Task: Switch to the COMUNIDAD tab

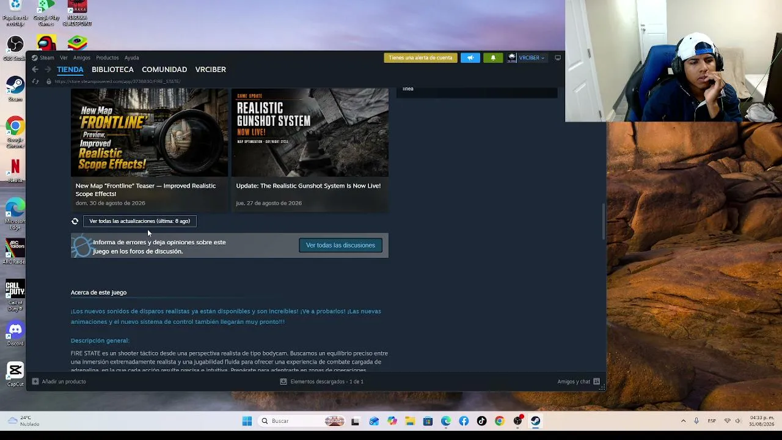Action: point(164,70)
